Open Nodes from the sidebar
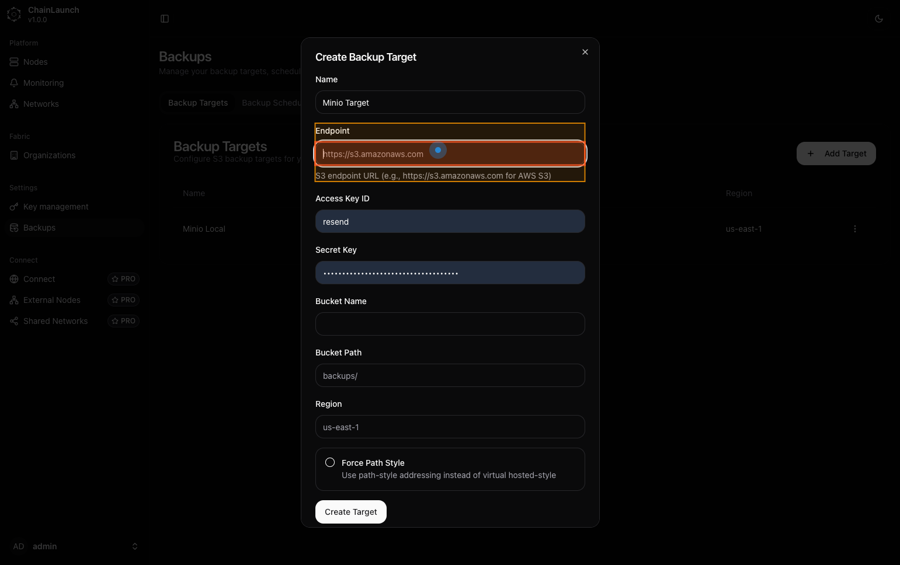Viewport: 900px width, 565px height. [x=35, y=62]
